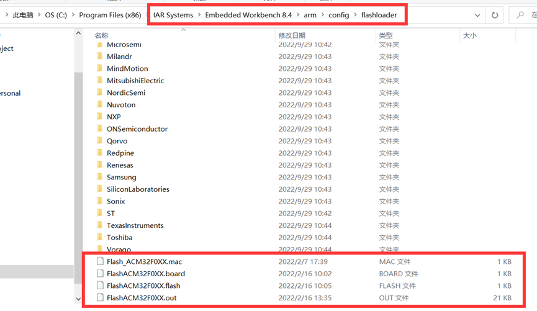Expand chevron after IAR Systems breadcrumb
This screenshot has width=537, height=311.
pos(198,15)
